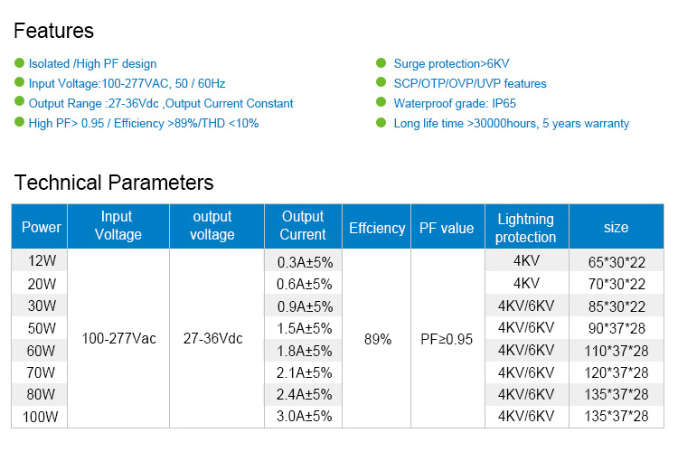678x461 pixels.
Task: Click the 89% efficiency value cell
Action: click(377, 339)
